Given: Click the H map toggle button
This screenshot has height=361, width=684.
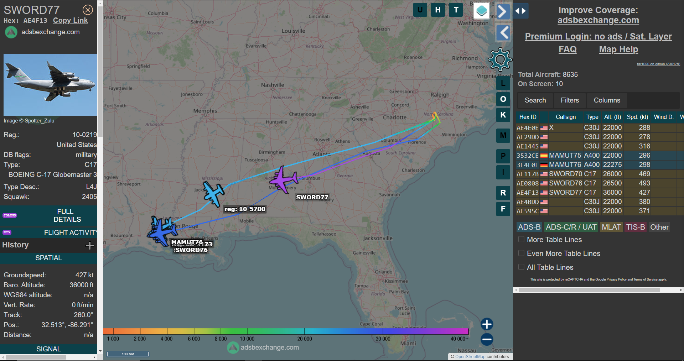Looking at the screenshot, I should click(438, 10).
